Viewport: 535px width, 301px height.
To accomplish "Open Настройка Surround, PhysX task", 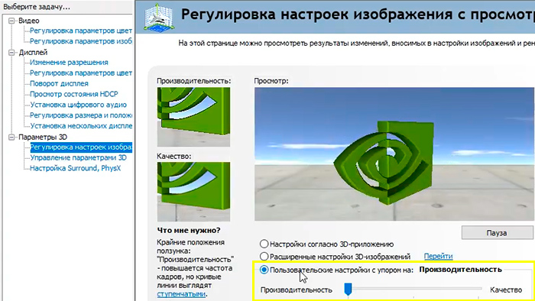I will [x=76, y=168].
